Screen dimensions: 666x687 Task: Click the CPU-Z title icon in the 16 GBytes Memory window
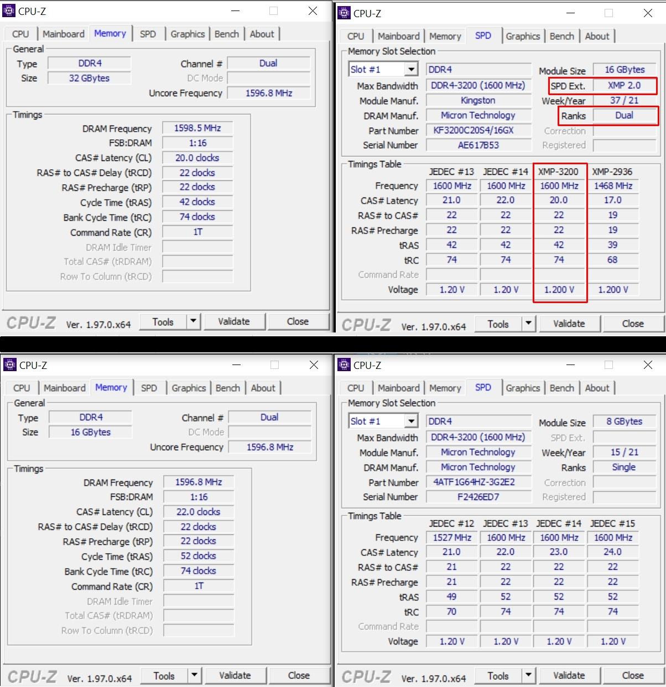(10, 365)
